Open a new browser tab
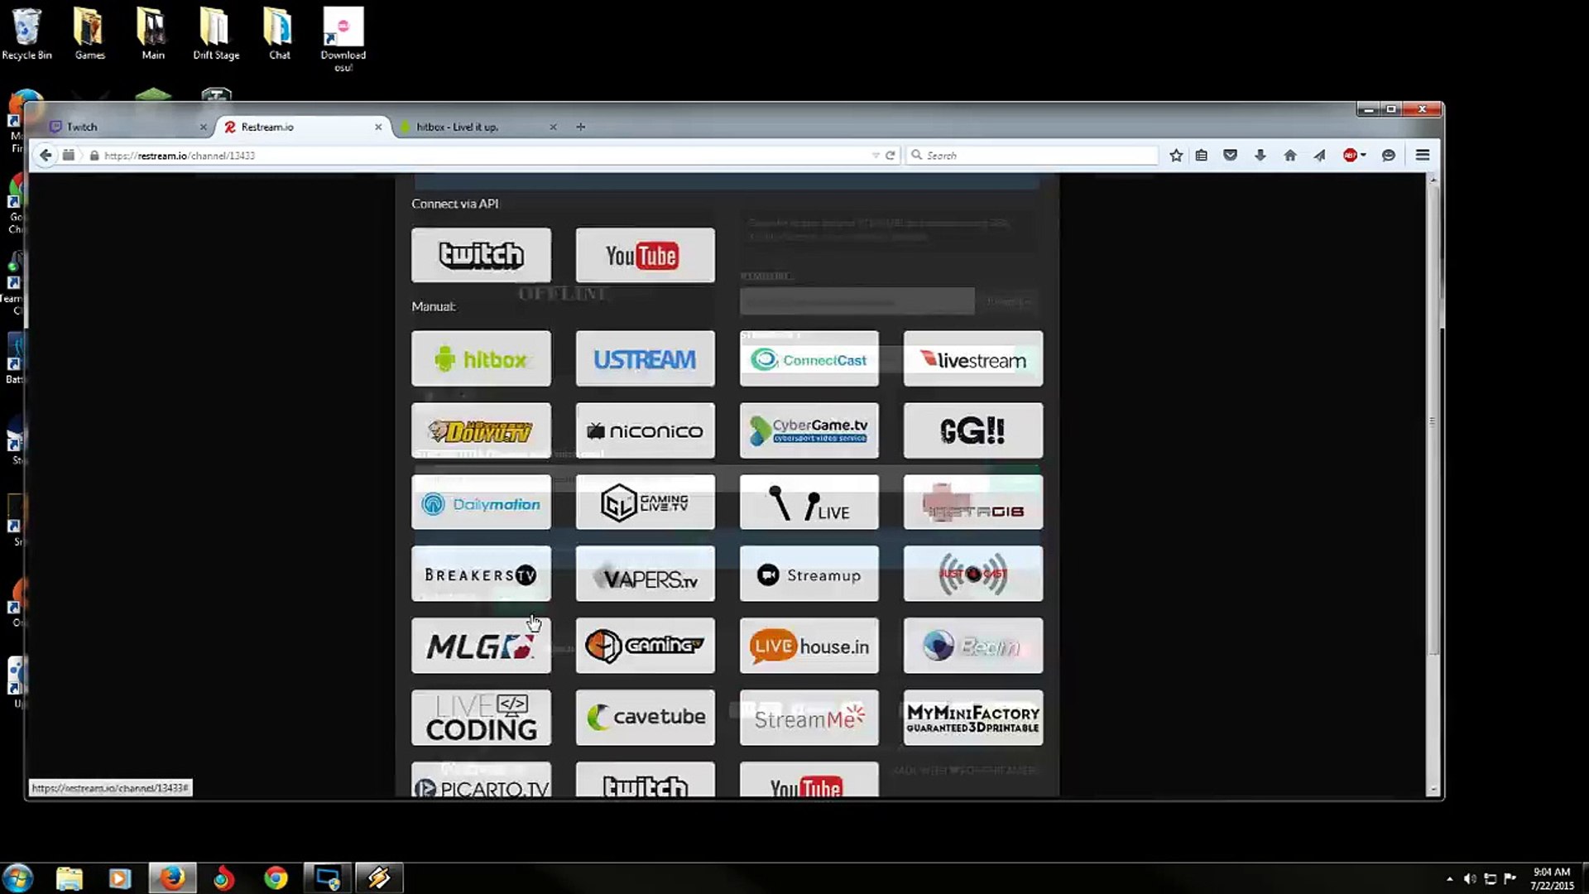This screenshot has height=894, width=1589. pyautogui.click(x=580, y=127)
